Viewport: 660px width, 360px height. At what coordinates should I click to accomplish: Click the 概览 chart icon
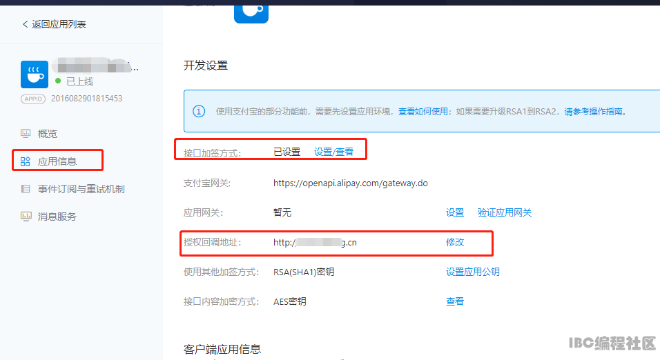[x=26, y=134]
